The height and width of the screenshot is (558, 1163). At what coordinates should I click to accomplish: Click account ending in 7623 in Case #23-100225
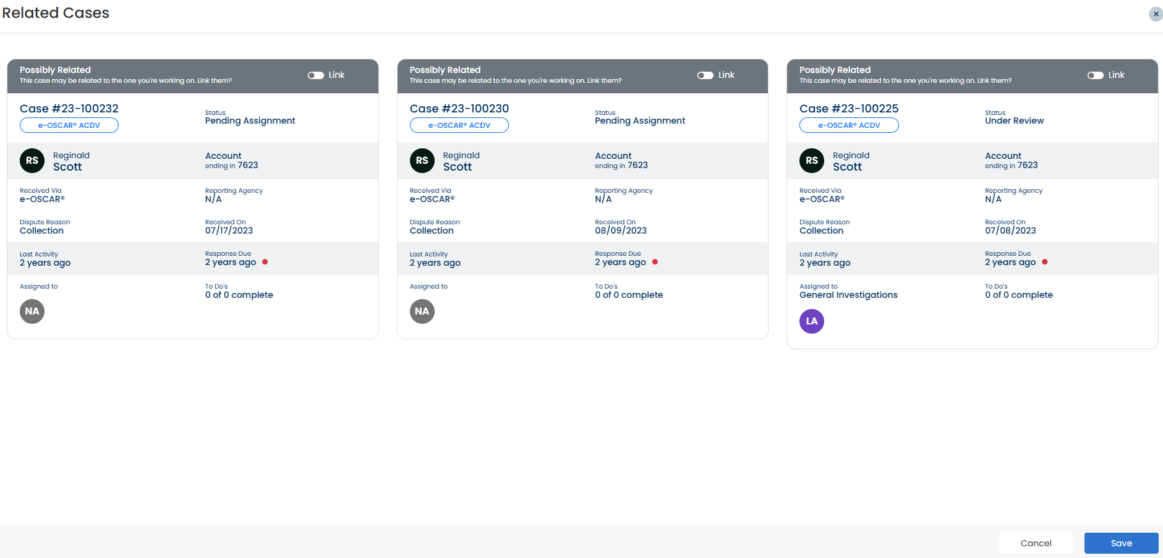[1012, 161]
